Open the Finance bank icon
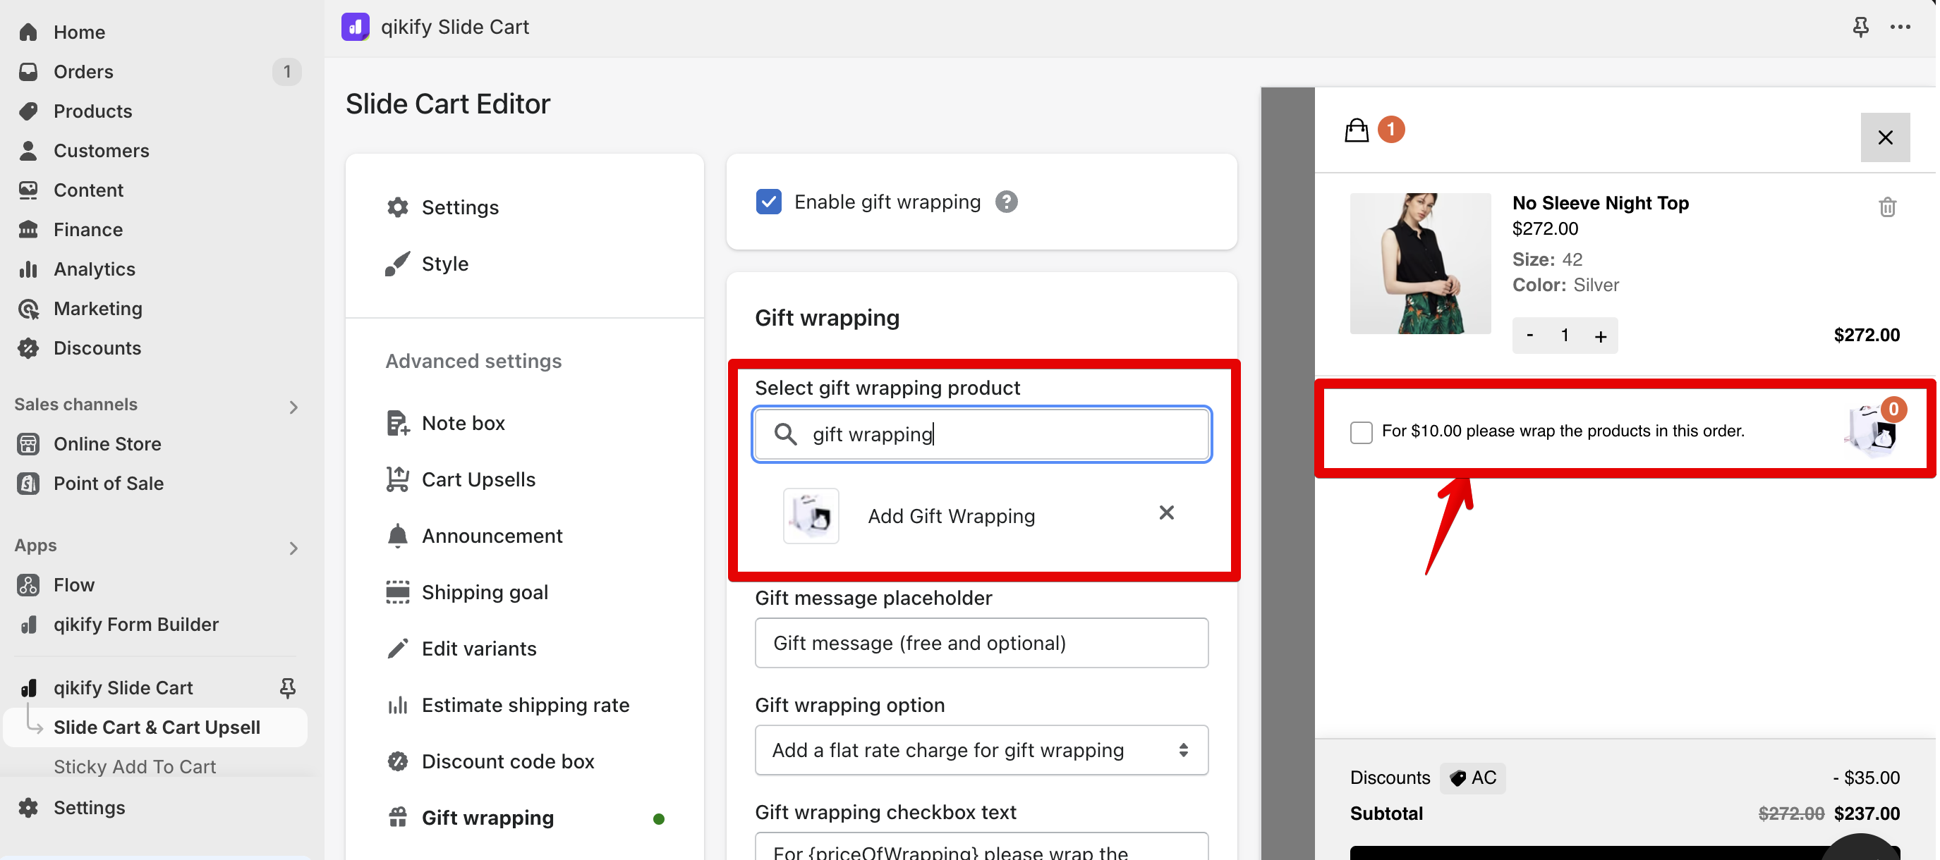Viewport: 1940px width, 860px height. (29, 230)
